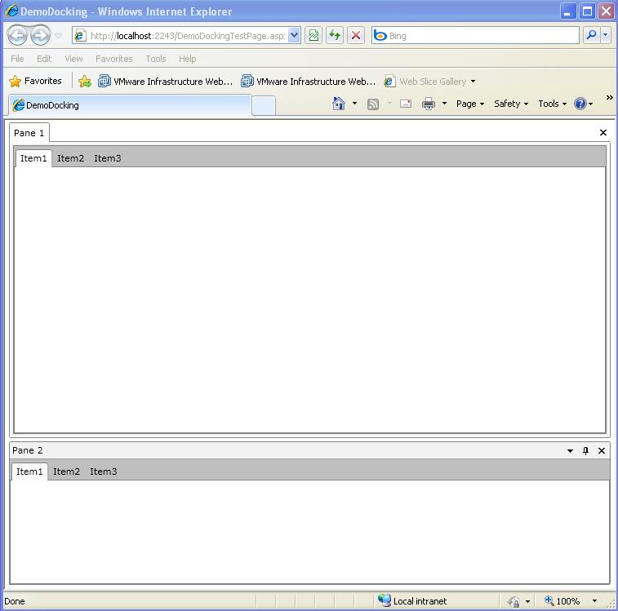Open the Favorites star button

[x=35, y=81]
